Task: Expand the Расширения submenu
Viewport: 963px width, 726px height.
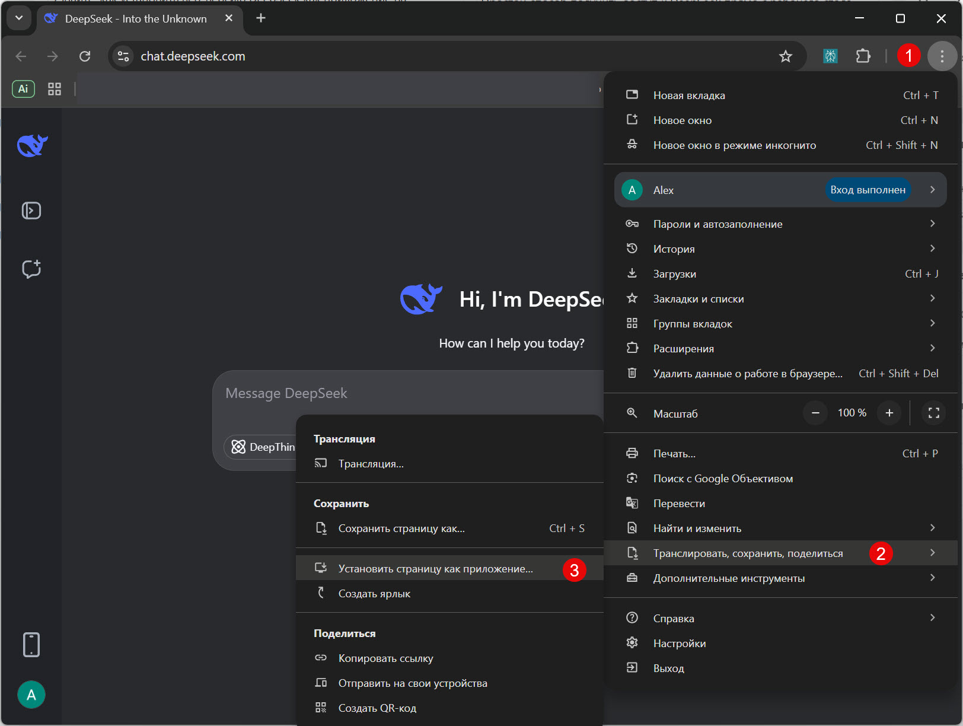Action: click(780, 349)
